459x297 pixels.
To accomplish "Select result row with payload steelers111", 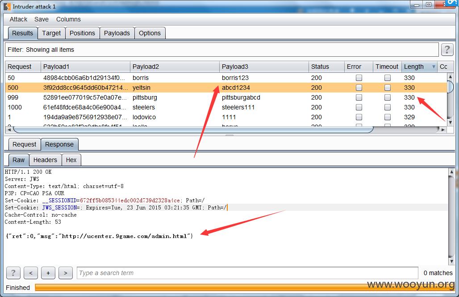I will click(x=226, y=107).
